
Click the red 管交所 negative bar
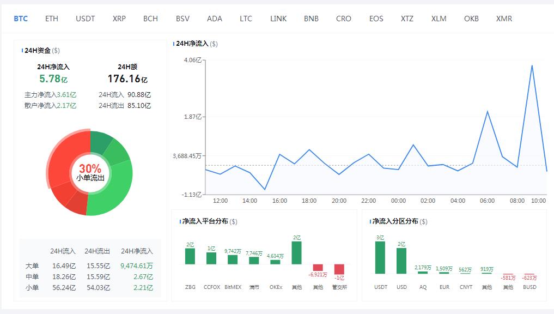point(340,268)
